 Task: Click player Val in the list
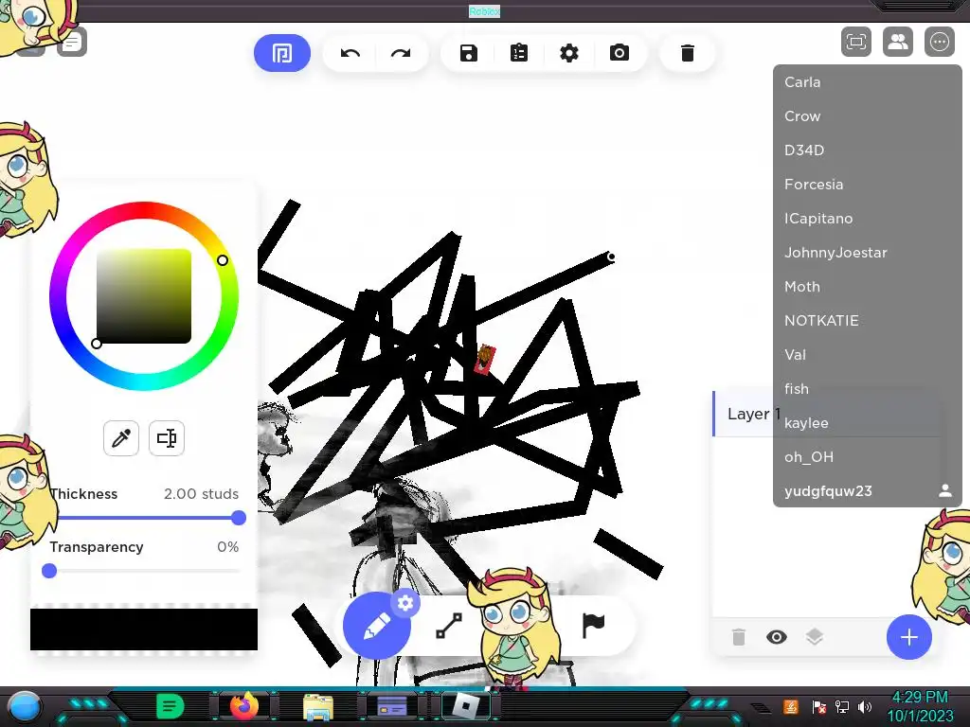coord(867,354)
